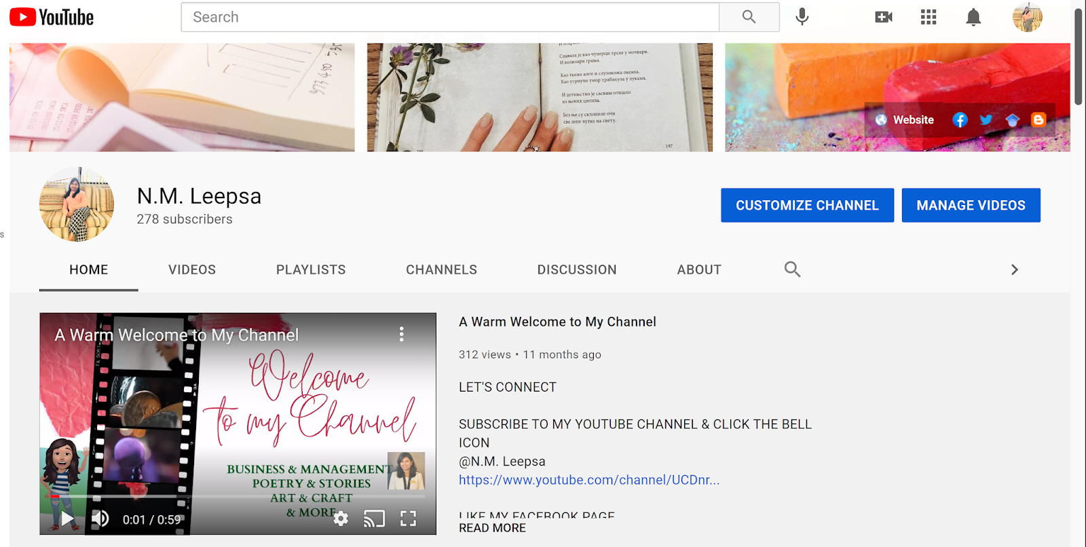
Task: Play the welcome video
Action: coord(67,519)
